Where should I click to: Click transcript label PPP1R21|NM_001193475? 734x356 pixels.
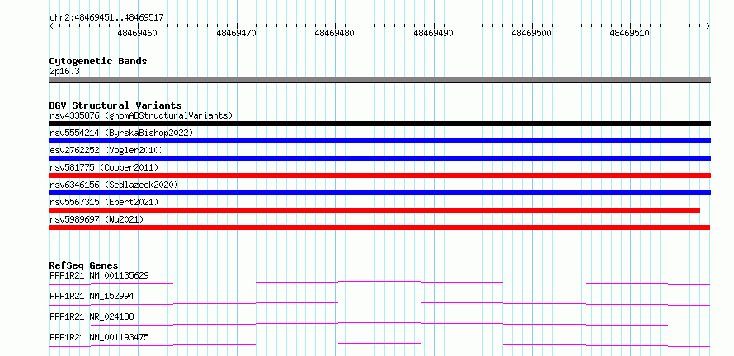tap(99, 337)
